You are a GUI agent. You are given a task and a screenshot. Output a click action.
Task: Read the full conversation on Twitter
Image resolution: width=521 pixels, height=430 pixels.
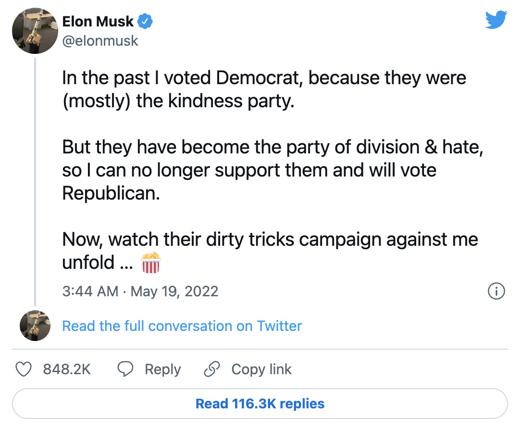(x=182, y=326)
